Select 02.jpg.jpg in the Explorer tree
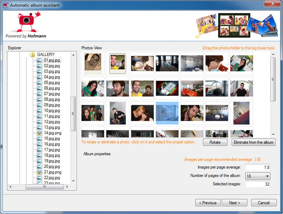The image size is (283, 214). [x=52, y=66]
